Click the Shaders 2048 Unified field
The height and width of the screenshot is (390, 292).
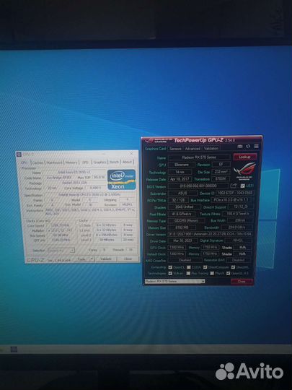pyautogui.click(x=184, y=207)
